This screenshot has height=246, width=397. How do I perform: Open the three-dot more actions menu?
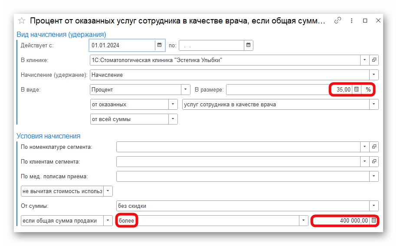(x=351, y=20)
